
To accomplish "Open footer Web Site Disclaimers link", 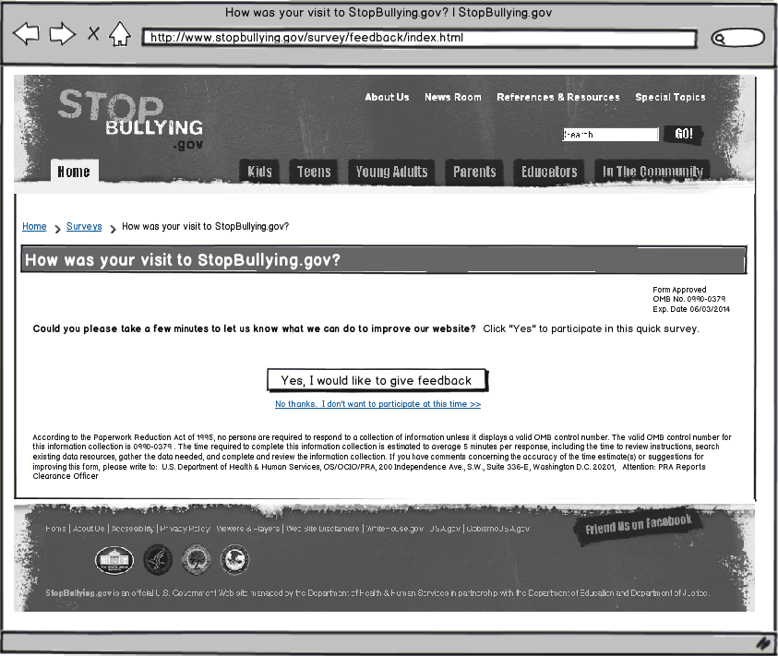I will [322, 529].
